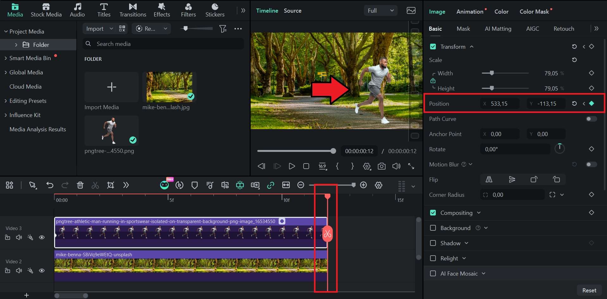Viewport: 607px width, 299px height.
Task: Open the preview scope view icon
Action: pyautogui.click(x=411, y=10)
